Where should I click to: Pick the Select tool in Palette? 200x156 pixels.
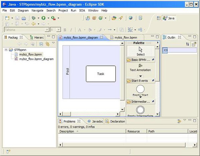point(140,51)
